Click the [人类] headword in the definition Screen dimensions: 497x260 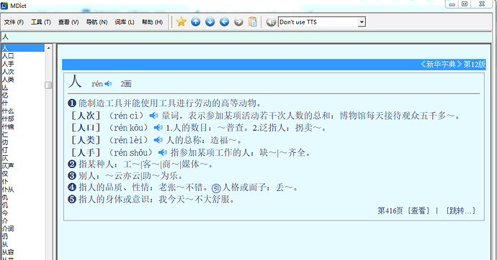86,140
